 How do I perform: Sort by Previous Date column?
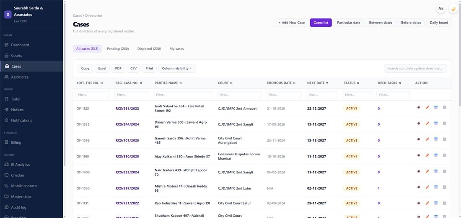(281, 83)
